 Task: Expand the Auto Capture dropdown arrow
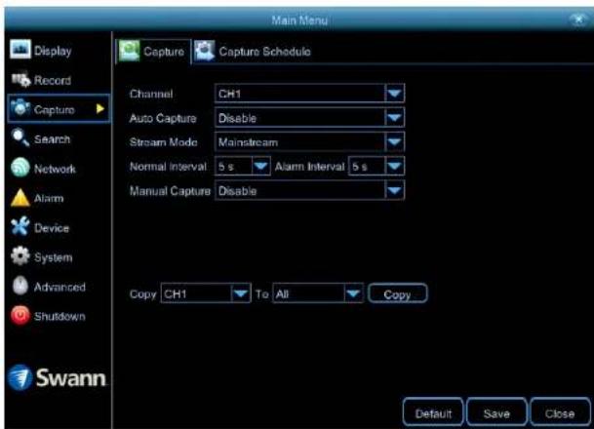point(394,118)
